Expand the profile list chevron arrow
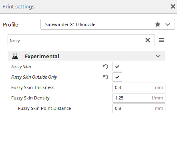Image resolution: width=177 pixels, height=146 pixels. coord(168,24)
